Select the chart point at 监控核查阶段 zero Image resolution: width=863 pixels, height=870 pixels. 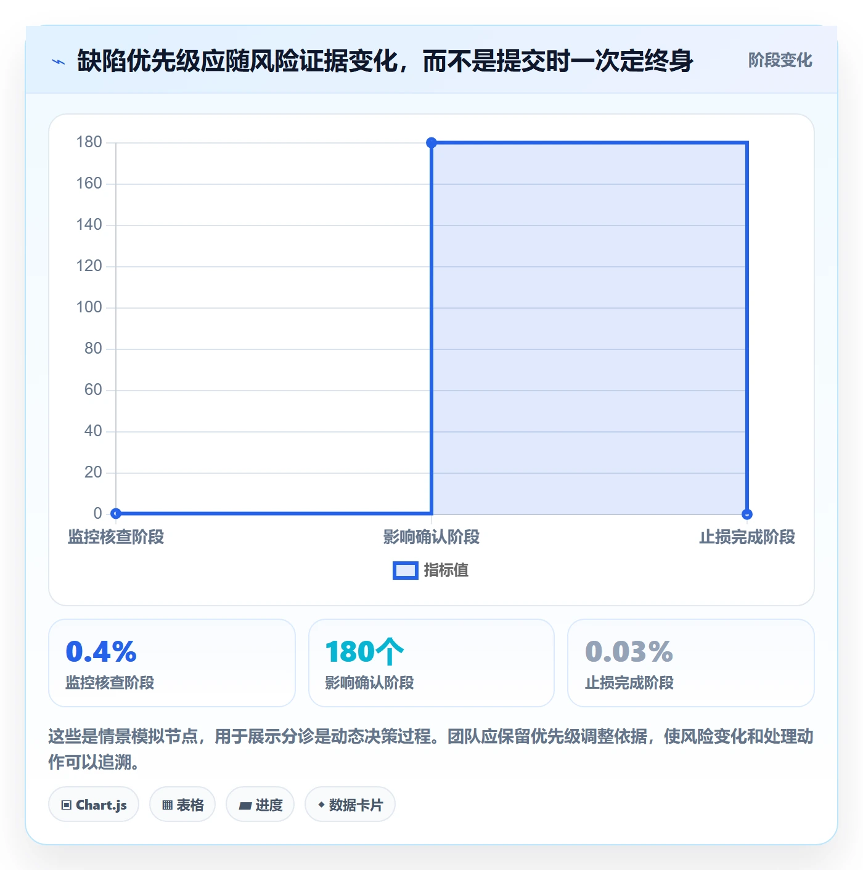[116, 513]
